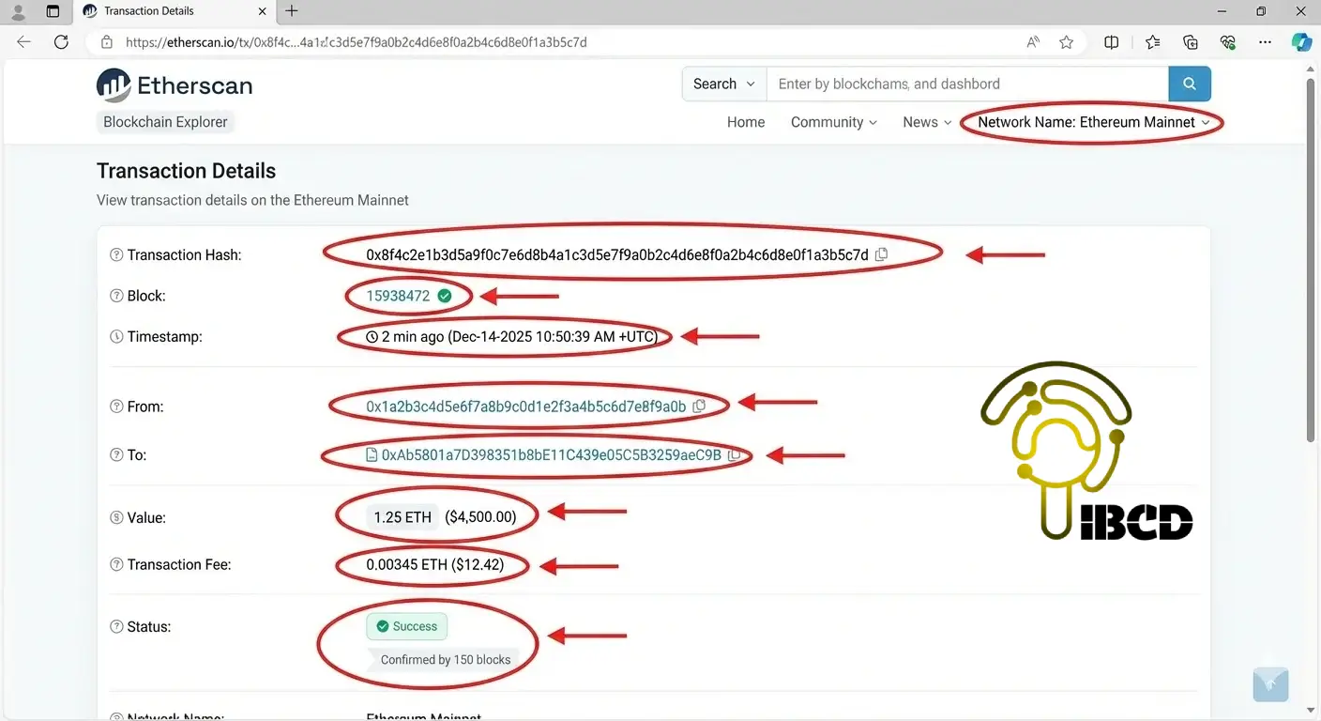Open block 15938472 link
This screenshot has height=721, width=1321.
click(398, 296)
